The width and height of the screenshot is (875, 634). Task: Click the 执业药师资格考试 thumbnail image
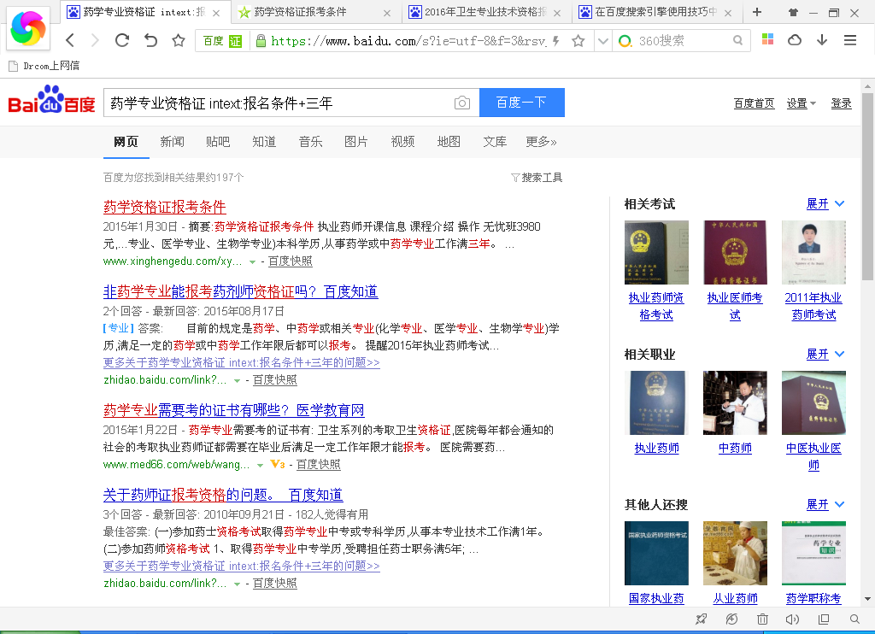(x=656, y=252)
